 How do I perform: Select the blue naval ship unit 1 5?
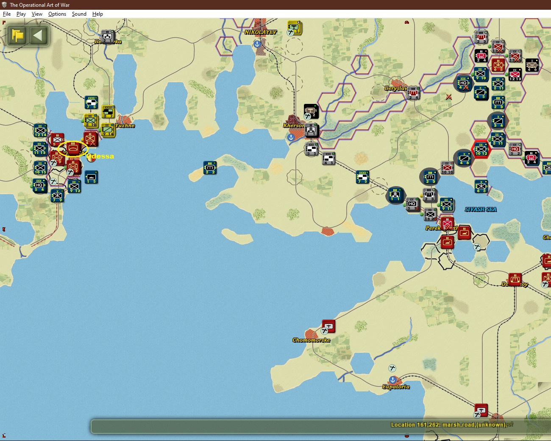pos(91,177)
